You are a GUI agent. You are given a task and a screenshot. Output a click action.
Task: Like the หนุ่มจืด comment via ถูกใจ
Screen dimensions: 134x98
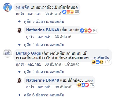coord(20,14)
